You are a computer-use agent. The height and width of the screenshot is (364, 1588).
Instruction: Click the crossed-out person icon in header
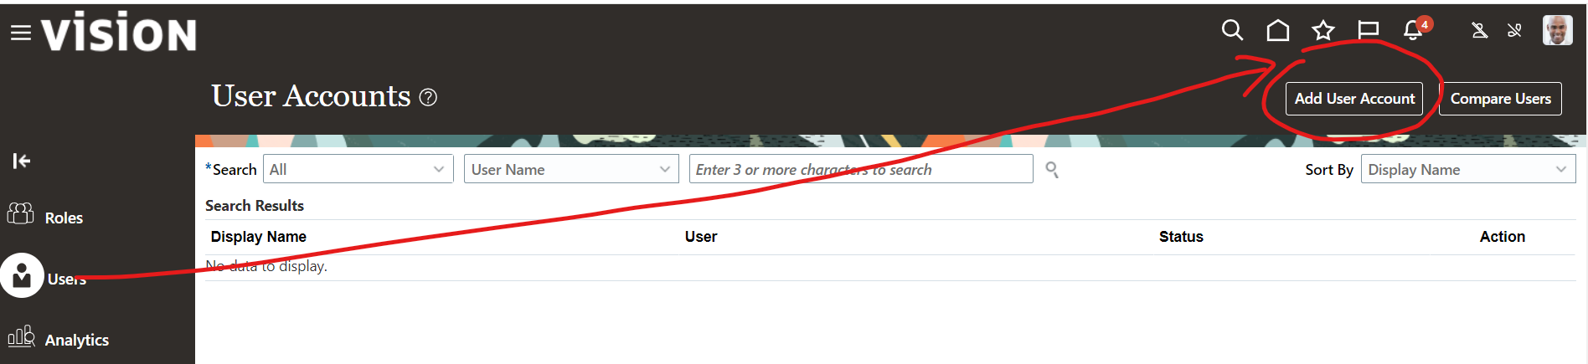tap(1480, 31)
